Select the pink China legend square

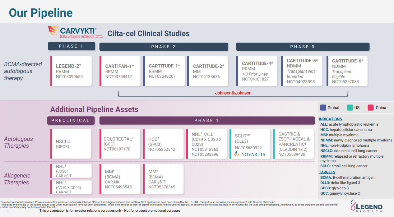(x=371, y=108)
